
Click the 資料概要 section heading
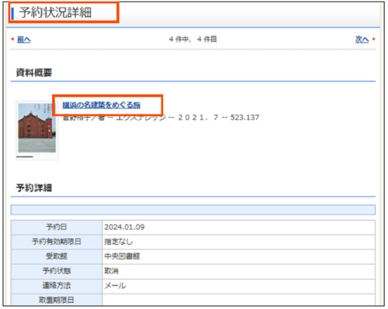click(x=34, y=73)
